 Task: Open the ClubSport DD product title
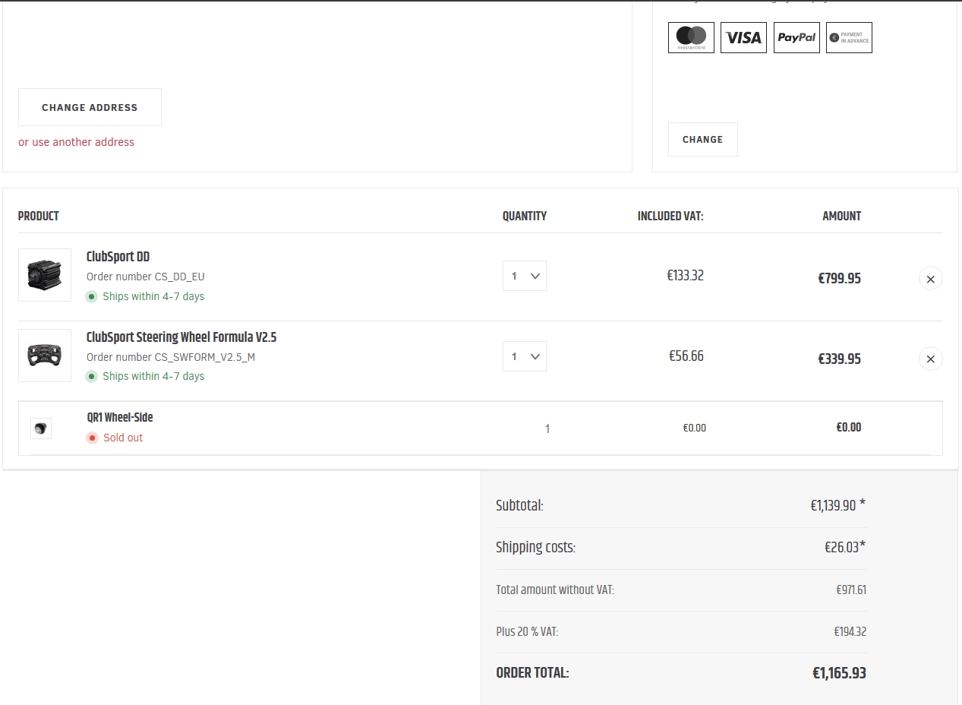118,257
